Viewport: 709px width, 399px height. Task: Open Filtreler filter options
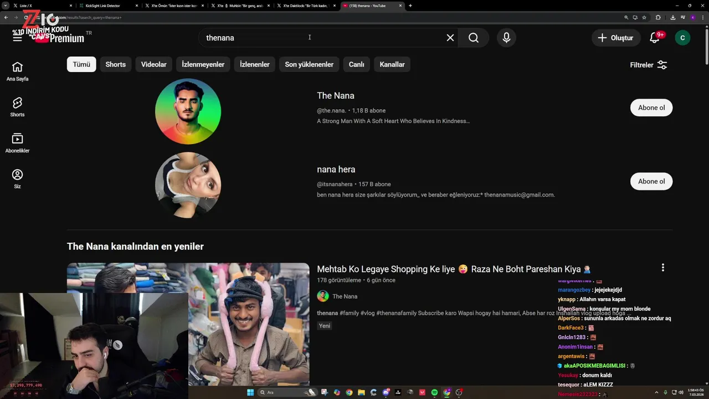[x=649, y=65]
